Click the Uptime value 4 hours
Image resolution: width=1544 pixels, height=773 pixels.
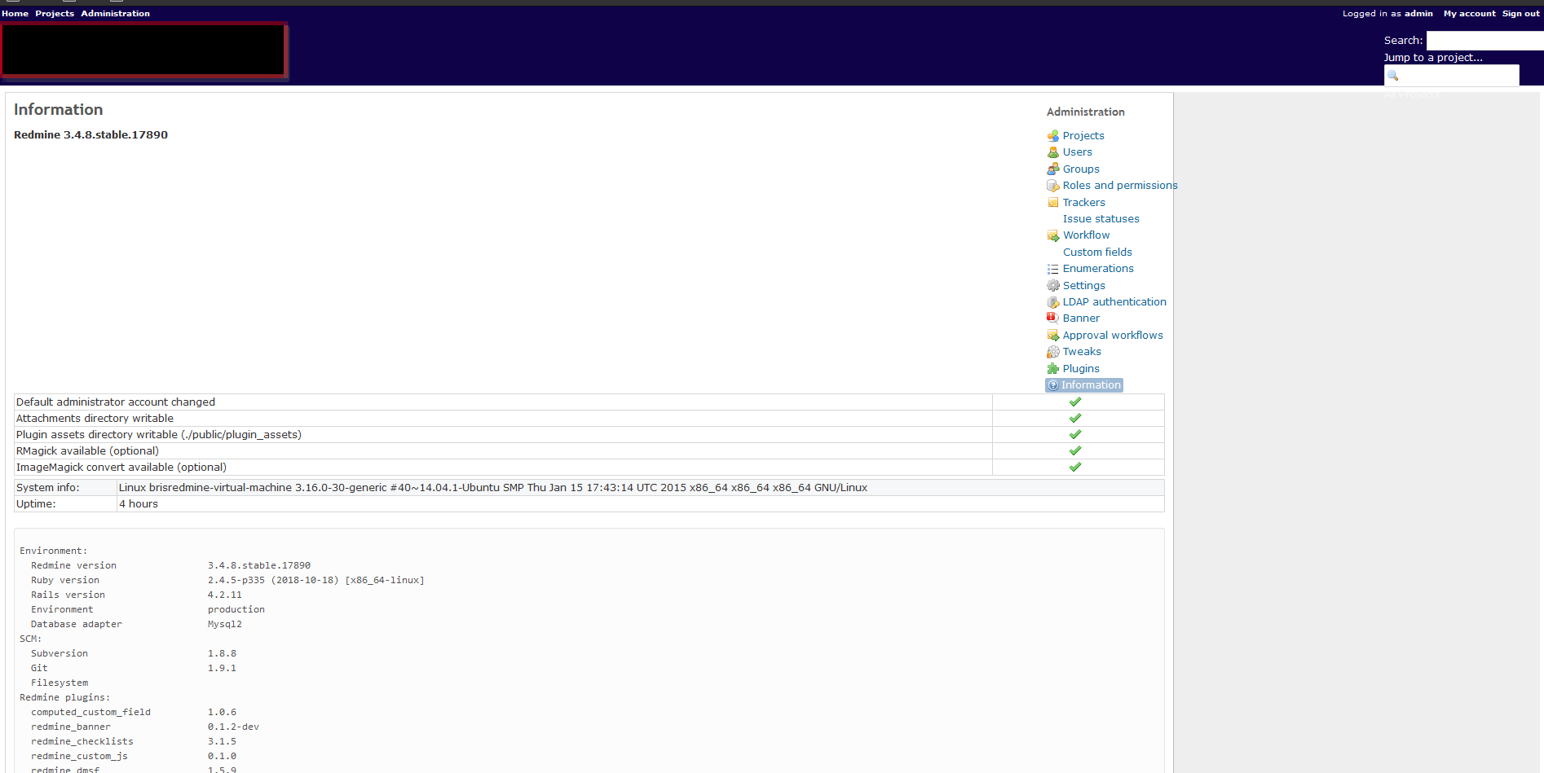(139, 504)
